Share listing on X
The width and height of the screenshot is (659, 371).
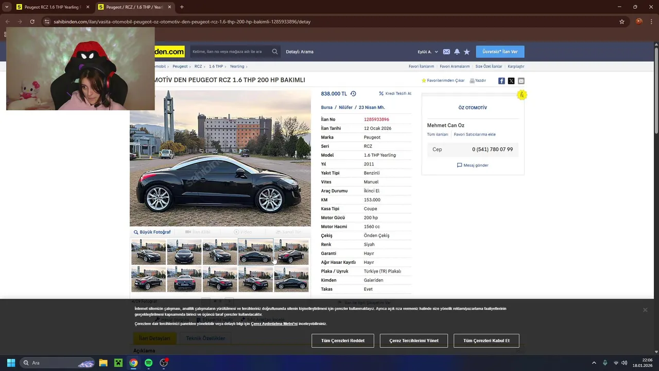(x=511, y=81)
